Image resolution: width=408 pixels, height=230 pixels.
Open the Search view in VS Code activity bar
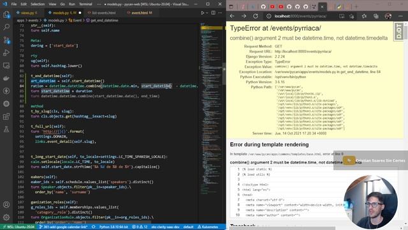click(6, 27)
